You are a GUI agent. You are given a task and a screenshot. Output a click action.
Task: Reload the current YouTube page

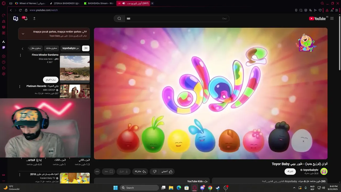pyautogui.click(x=20, y=10)
